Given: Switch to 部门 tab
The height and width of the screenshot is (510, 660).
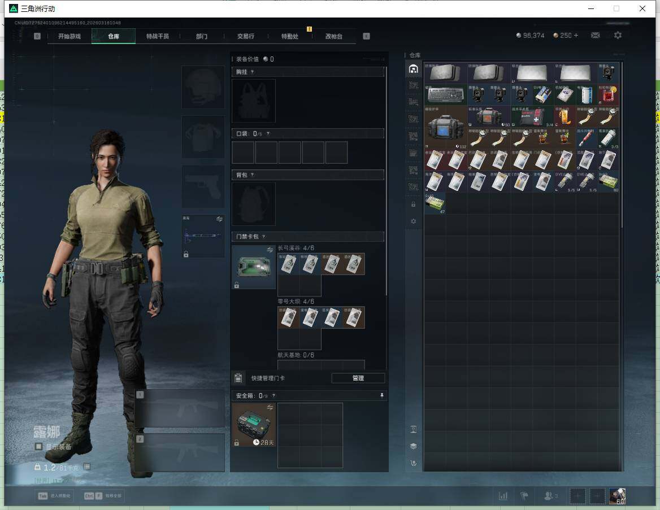Looking at the screenshot, I should tap(202, 36).
